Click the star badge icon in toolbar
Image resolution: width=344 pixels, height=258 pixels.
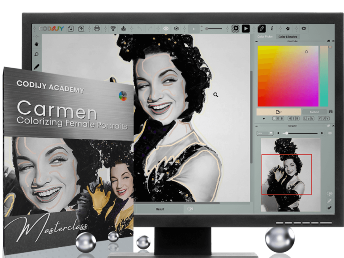tap(288, 29)
